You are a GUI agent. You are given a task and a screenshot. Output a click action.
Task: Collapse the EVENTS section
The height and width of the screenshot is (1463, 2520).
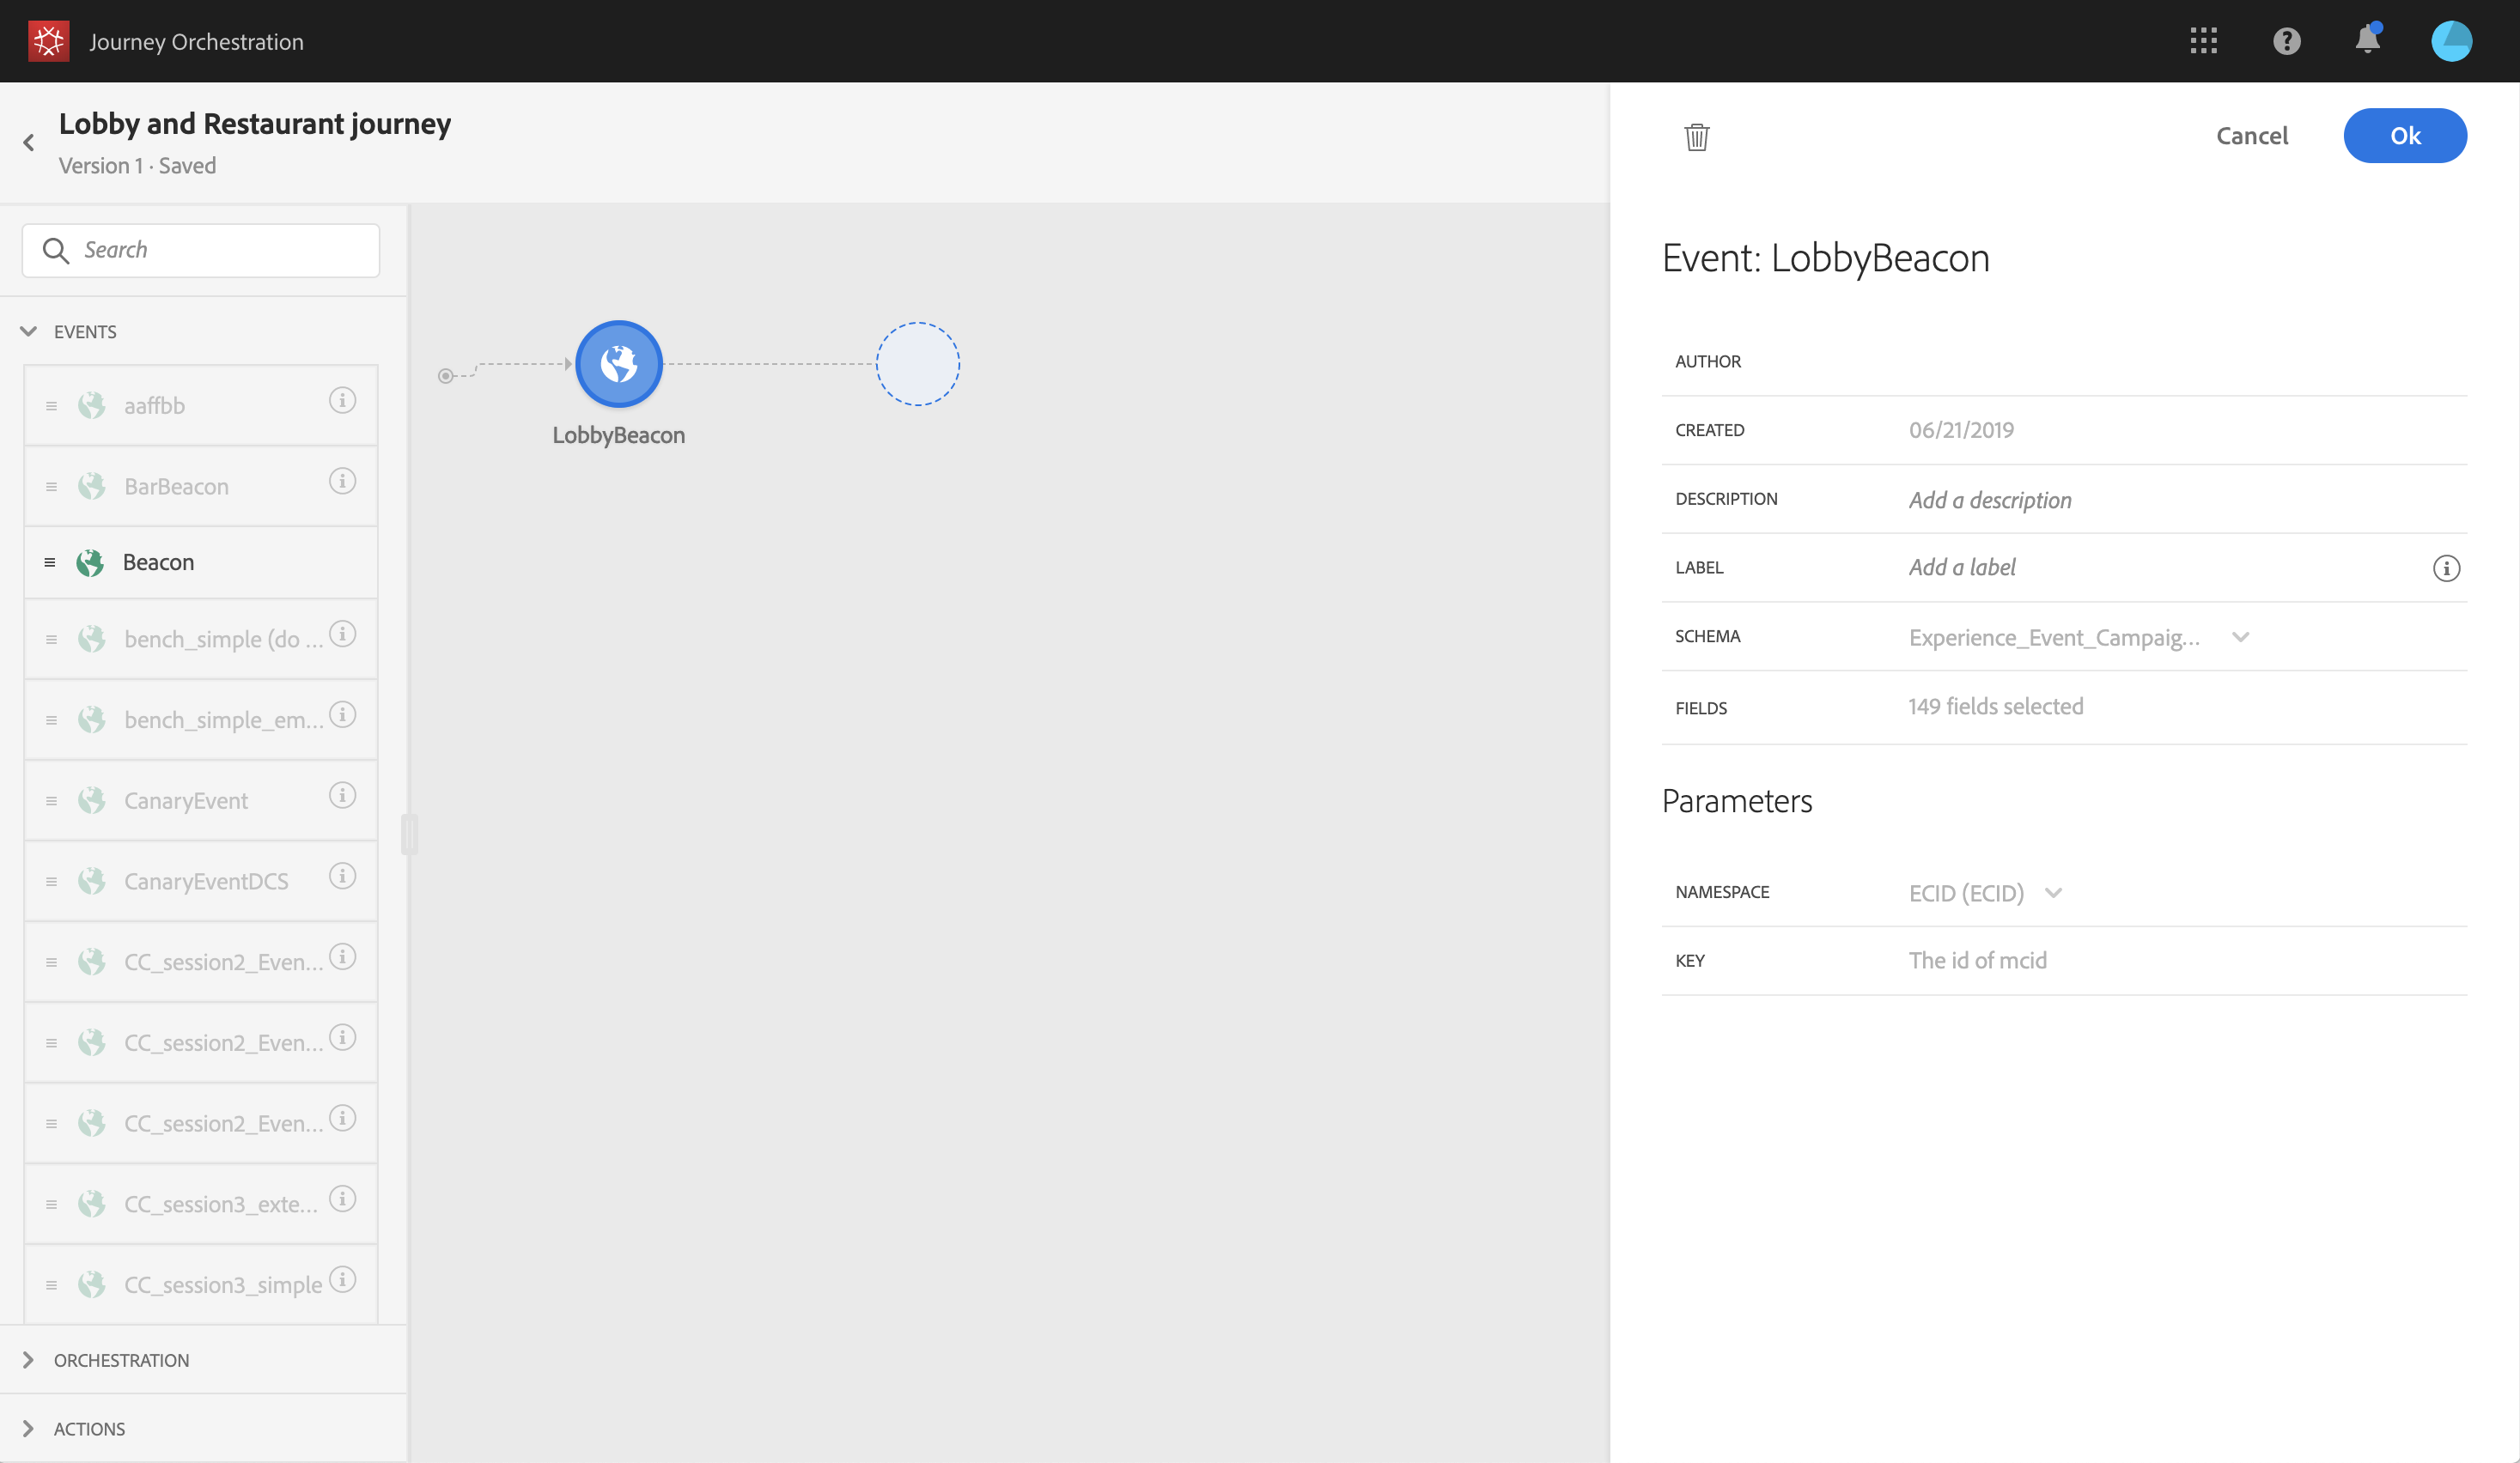28,331
